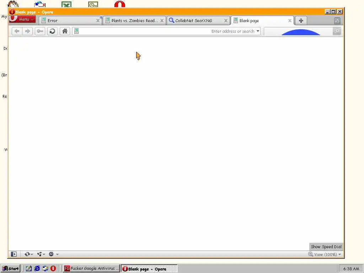
Task: Open the View (100%) zoom control
Action: pos(325,255)
